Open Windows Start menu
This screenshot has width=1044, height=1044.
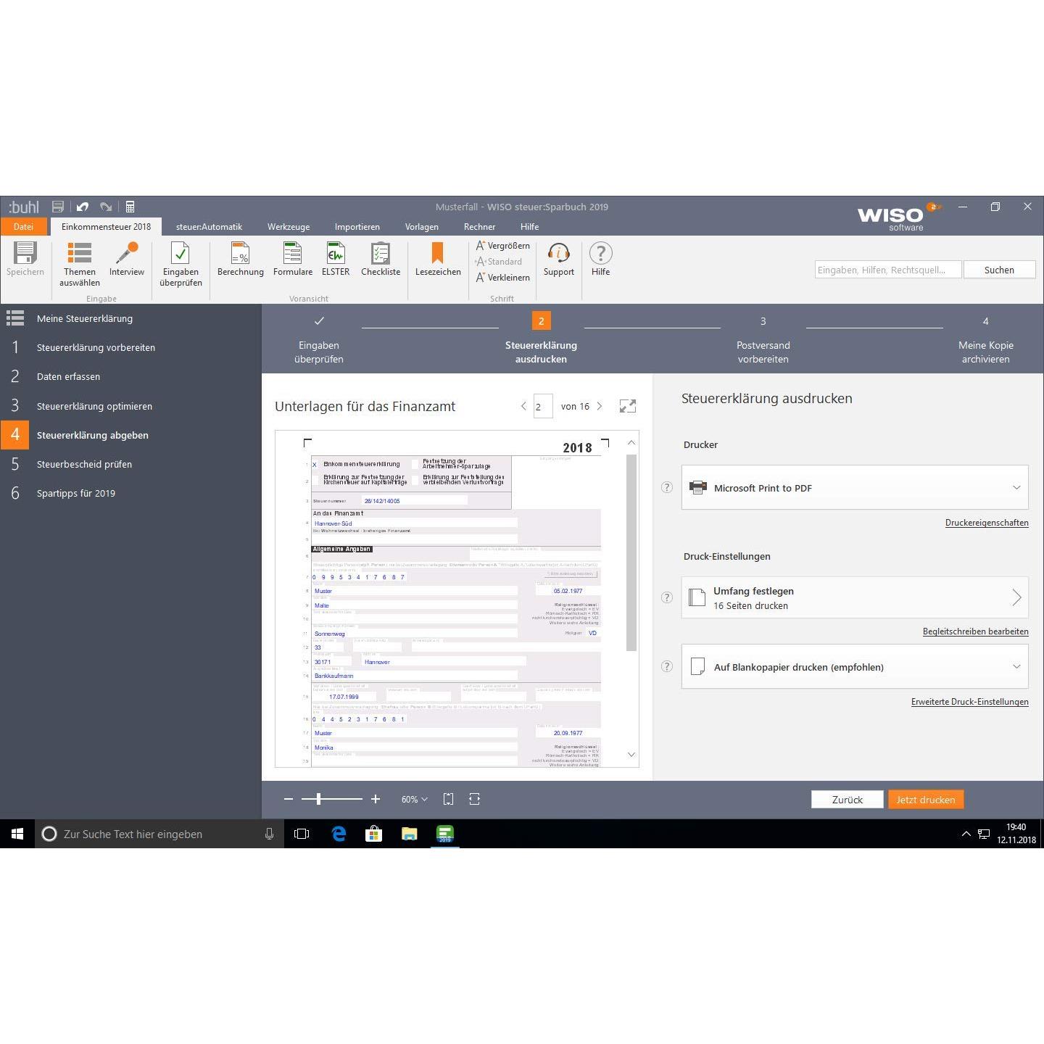17,834
